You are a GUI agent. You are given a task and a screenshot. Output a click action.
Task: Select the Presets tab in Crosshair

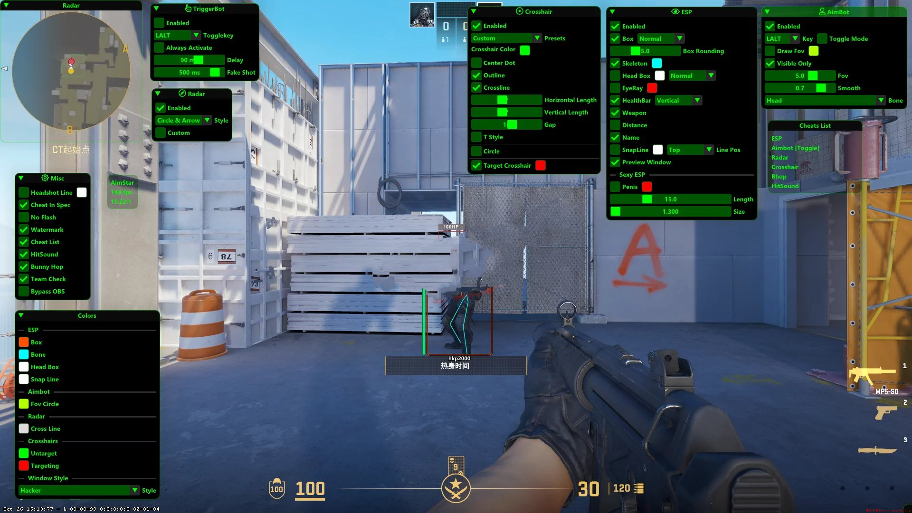coord(555,38)
